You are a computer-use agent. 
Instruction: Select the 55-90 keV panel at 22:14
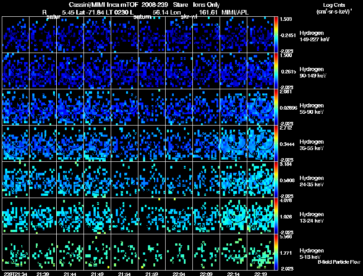click(233, 107)
